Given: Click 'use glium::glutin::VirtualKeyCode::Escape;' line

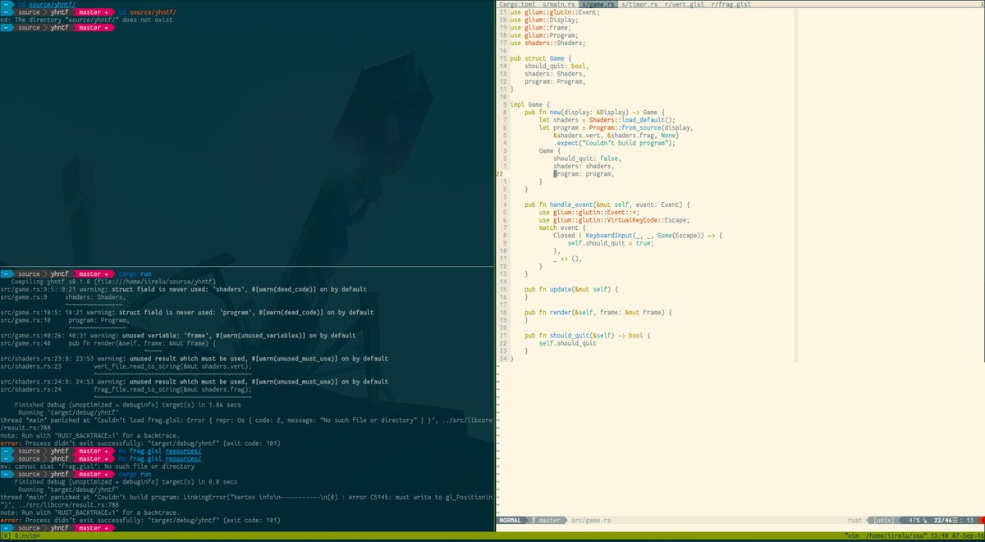Looking at the screenshot, I should tap(614, 220).
